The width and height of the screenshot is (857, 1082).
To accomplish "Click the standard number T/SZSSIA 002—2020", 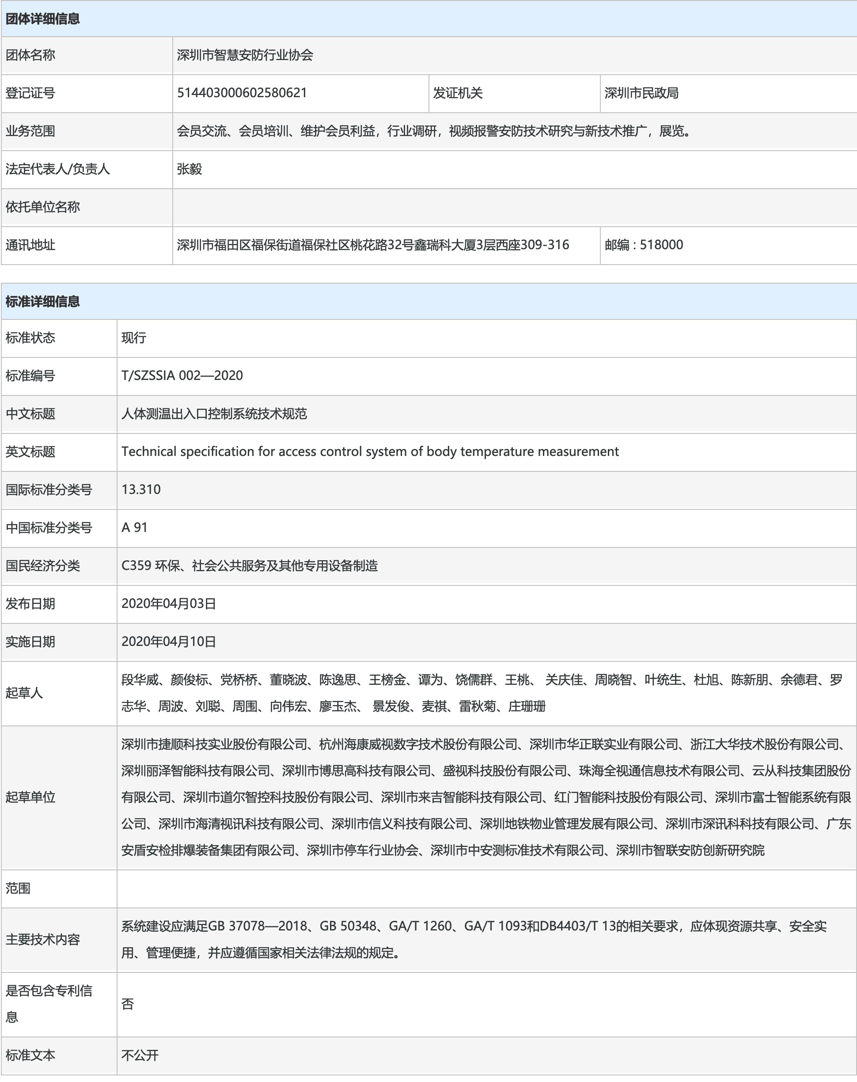I will (x=182, y=376).
